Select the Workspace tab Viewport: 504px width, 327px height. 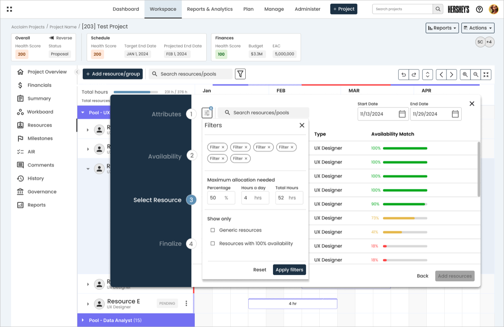163,9
